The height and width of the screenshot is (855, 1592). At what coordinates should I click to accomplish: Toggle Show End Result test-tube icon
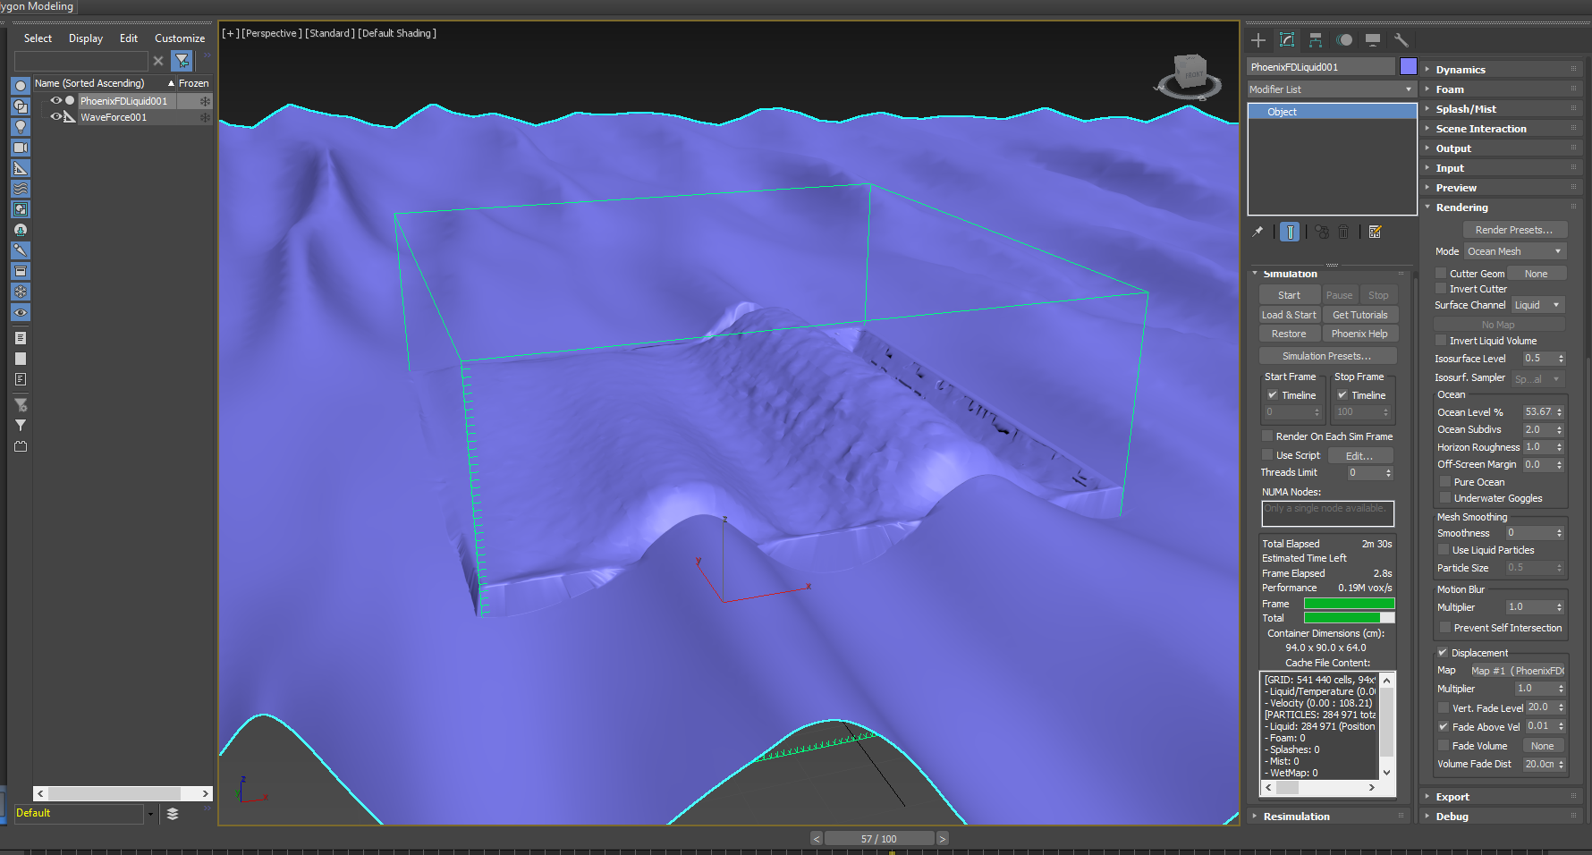1290,232
